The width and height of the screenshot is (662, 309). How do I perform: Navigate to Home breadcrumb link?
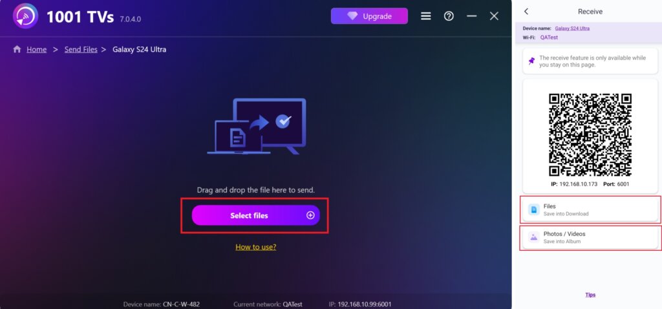36,49
